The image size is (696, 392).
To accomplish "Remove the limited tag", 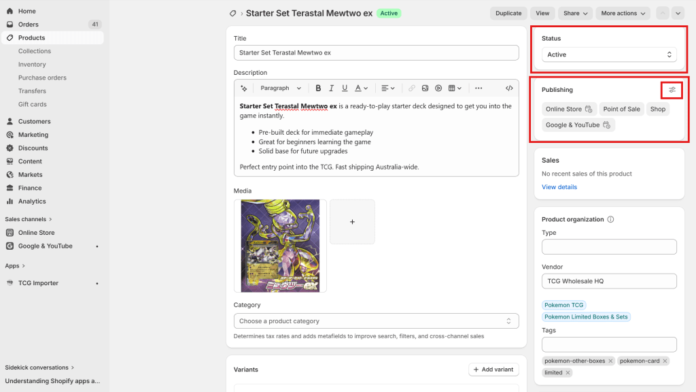I will pyautogui.click(x=568, y=372).
